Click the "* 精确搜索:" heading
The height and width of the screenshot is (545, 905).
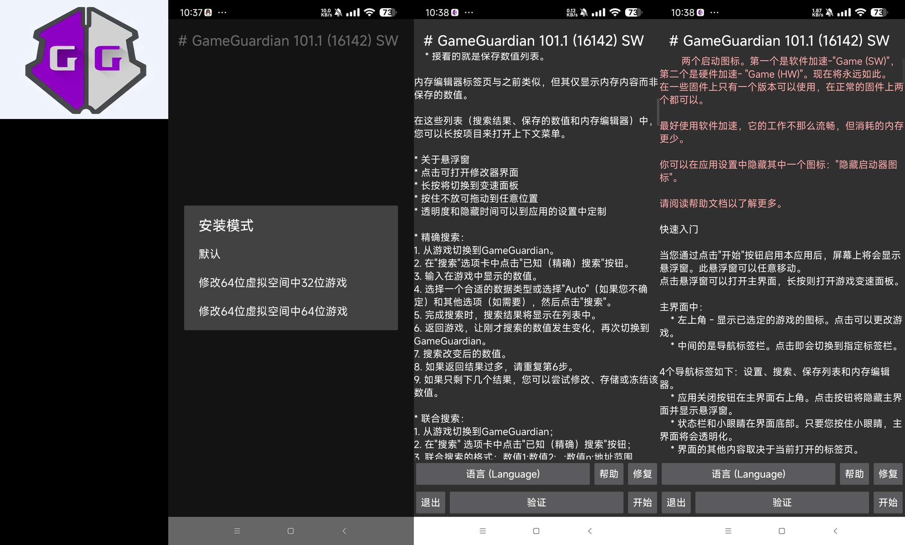point(439,238)
